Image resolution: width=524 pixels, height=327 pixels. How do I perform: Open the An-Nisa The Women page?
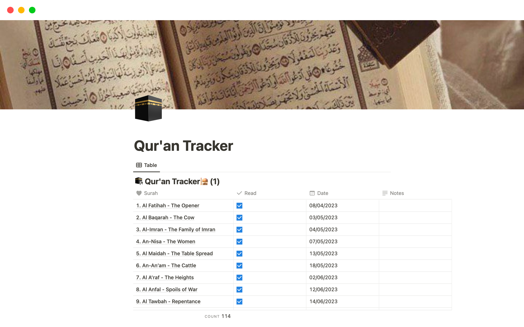pos(165,241)
